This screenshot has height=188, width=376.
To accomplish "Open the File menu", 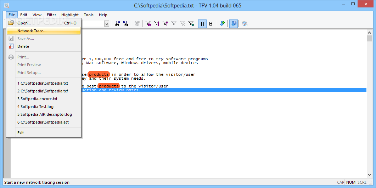I will coord(11,15).
